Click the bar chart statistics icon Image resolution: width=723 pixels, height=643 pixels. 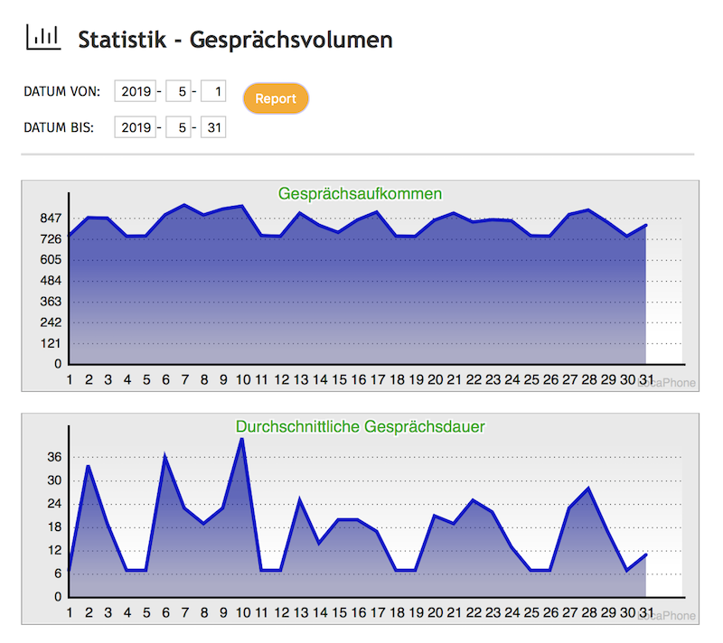tap(42, 38)
